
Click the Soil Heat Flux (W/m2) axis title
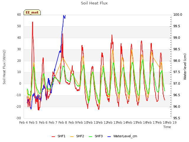coord(4,67)
